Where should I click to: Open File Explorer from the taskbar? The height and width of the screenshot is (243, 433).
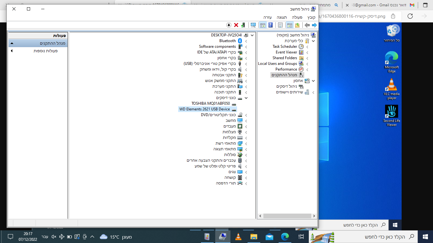[x=254, y=237]
